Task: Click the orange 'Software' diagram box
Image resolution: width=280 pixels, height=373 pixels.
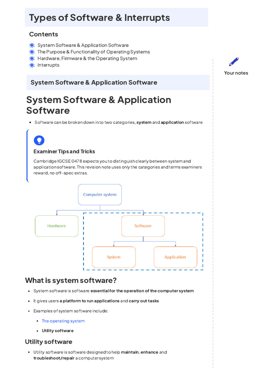Action: pyautogui.click(x=143, y=226)
